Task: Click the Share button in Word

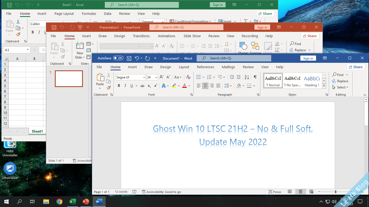Action: pyautogui.click(x=356, y=67)
